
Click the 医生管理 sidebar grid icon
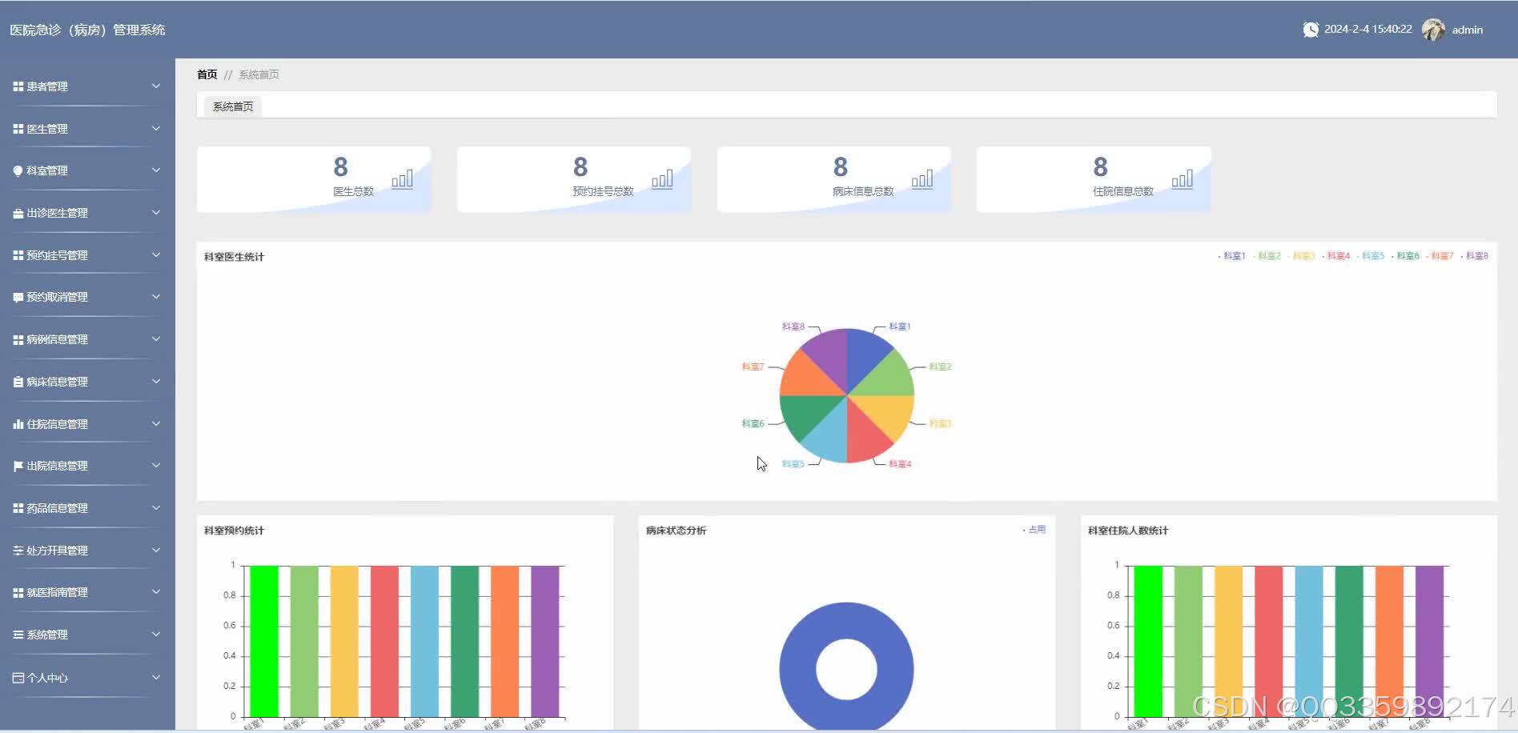click(x=18, y=129)
